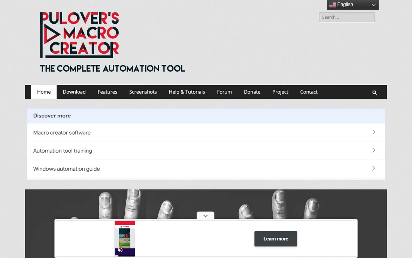Screen dimensions: 412x258
Task: Click the magnifier icon in navigation bar
Action: 375,93
